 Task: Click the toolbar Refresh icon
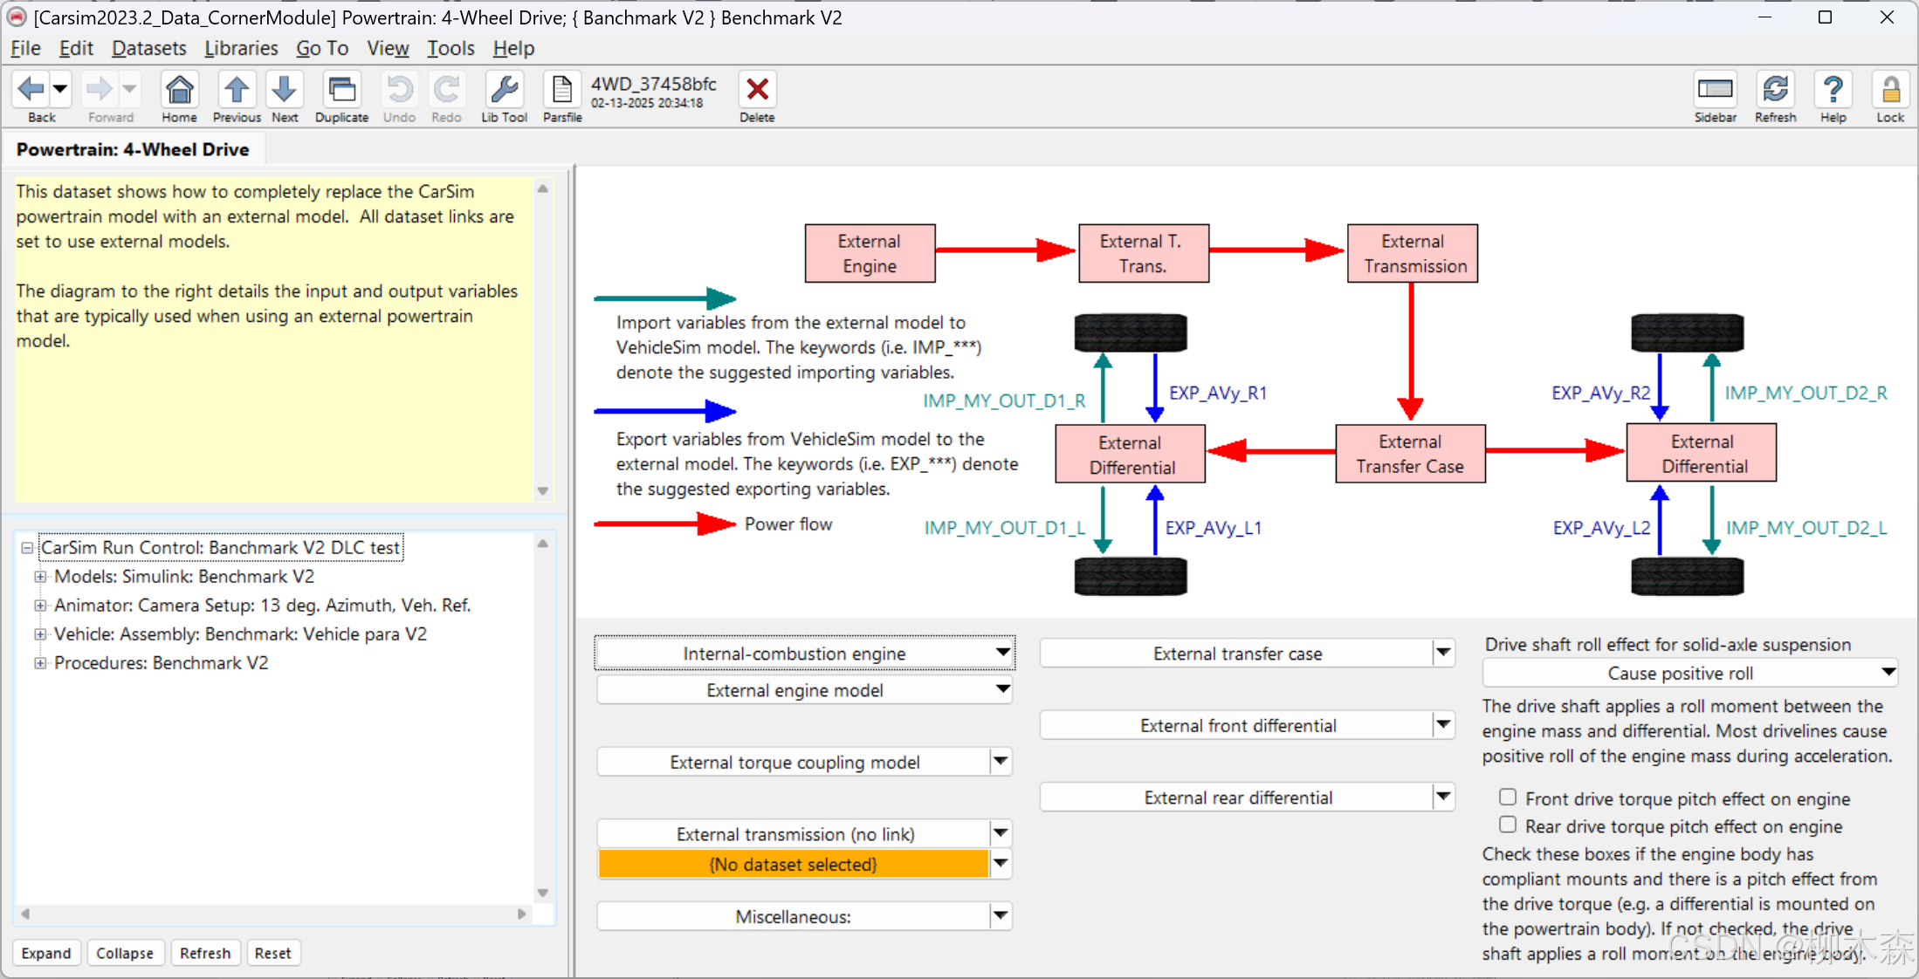pyautogui.click(x=1775, y=90)
